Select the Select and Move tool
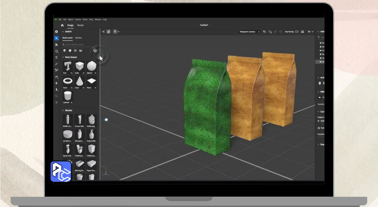The image size is (378, 207). tap(56, 38)
